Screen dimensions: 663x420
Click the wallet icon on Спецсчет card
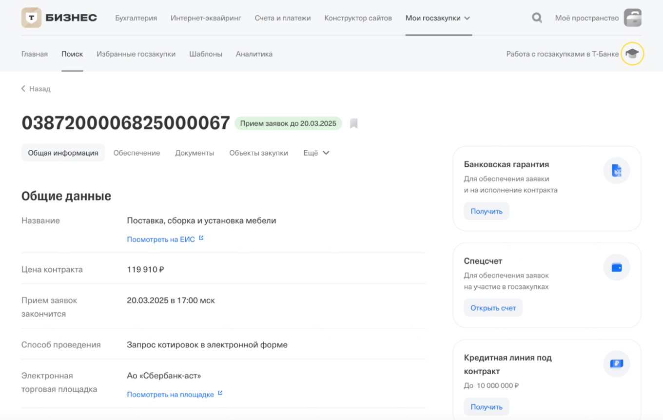coord(616,267)
